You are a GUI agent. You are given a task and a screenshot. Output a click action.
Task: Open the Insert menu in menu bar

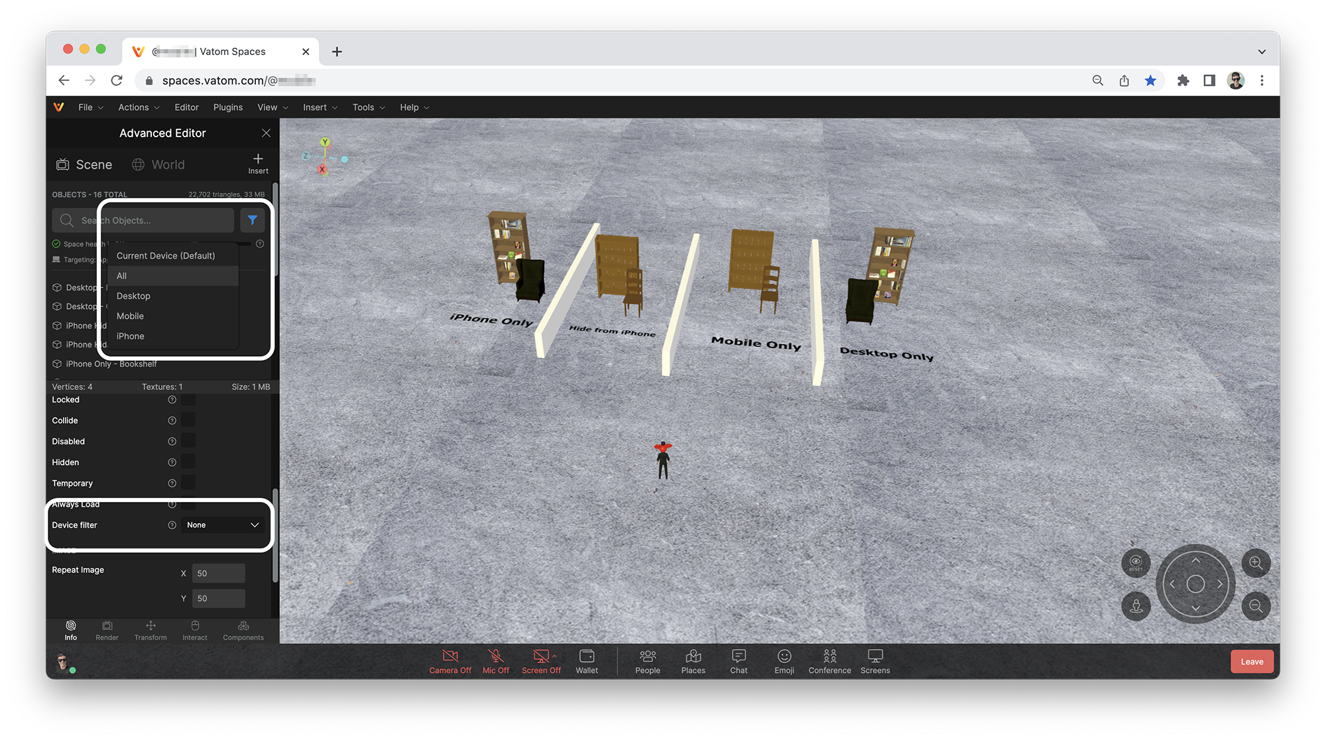point(320,107)
